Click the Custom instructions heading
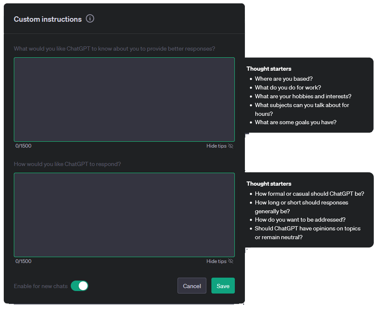 48,19
